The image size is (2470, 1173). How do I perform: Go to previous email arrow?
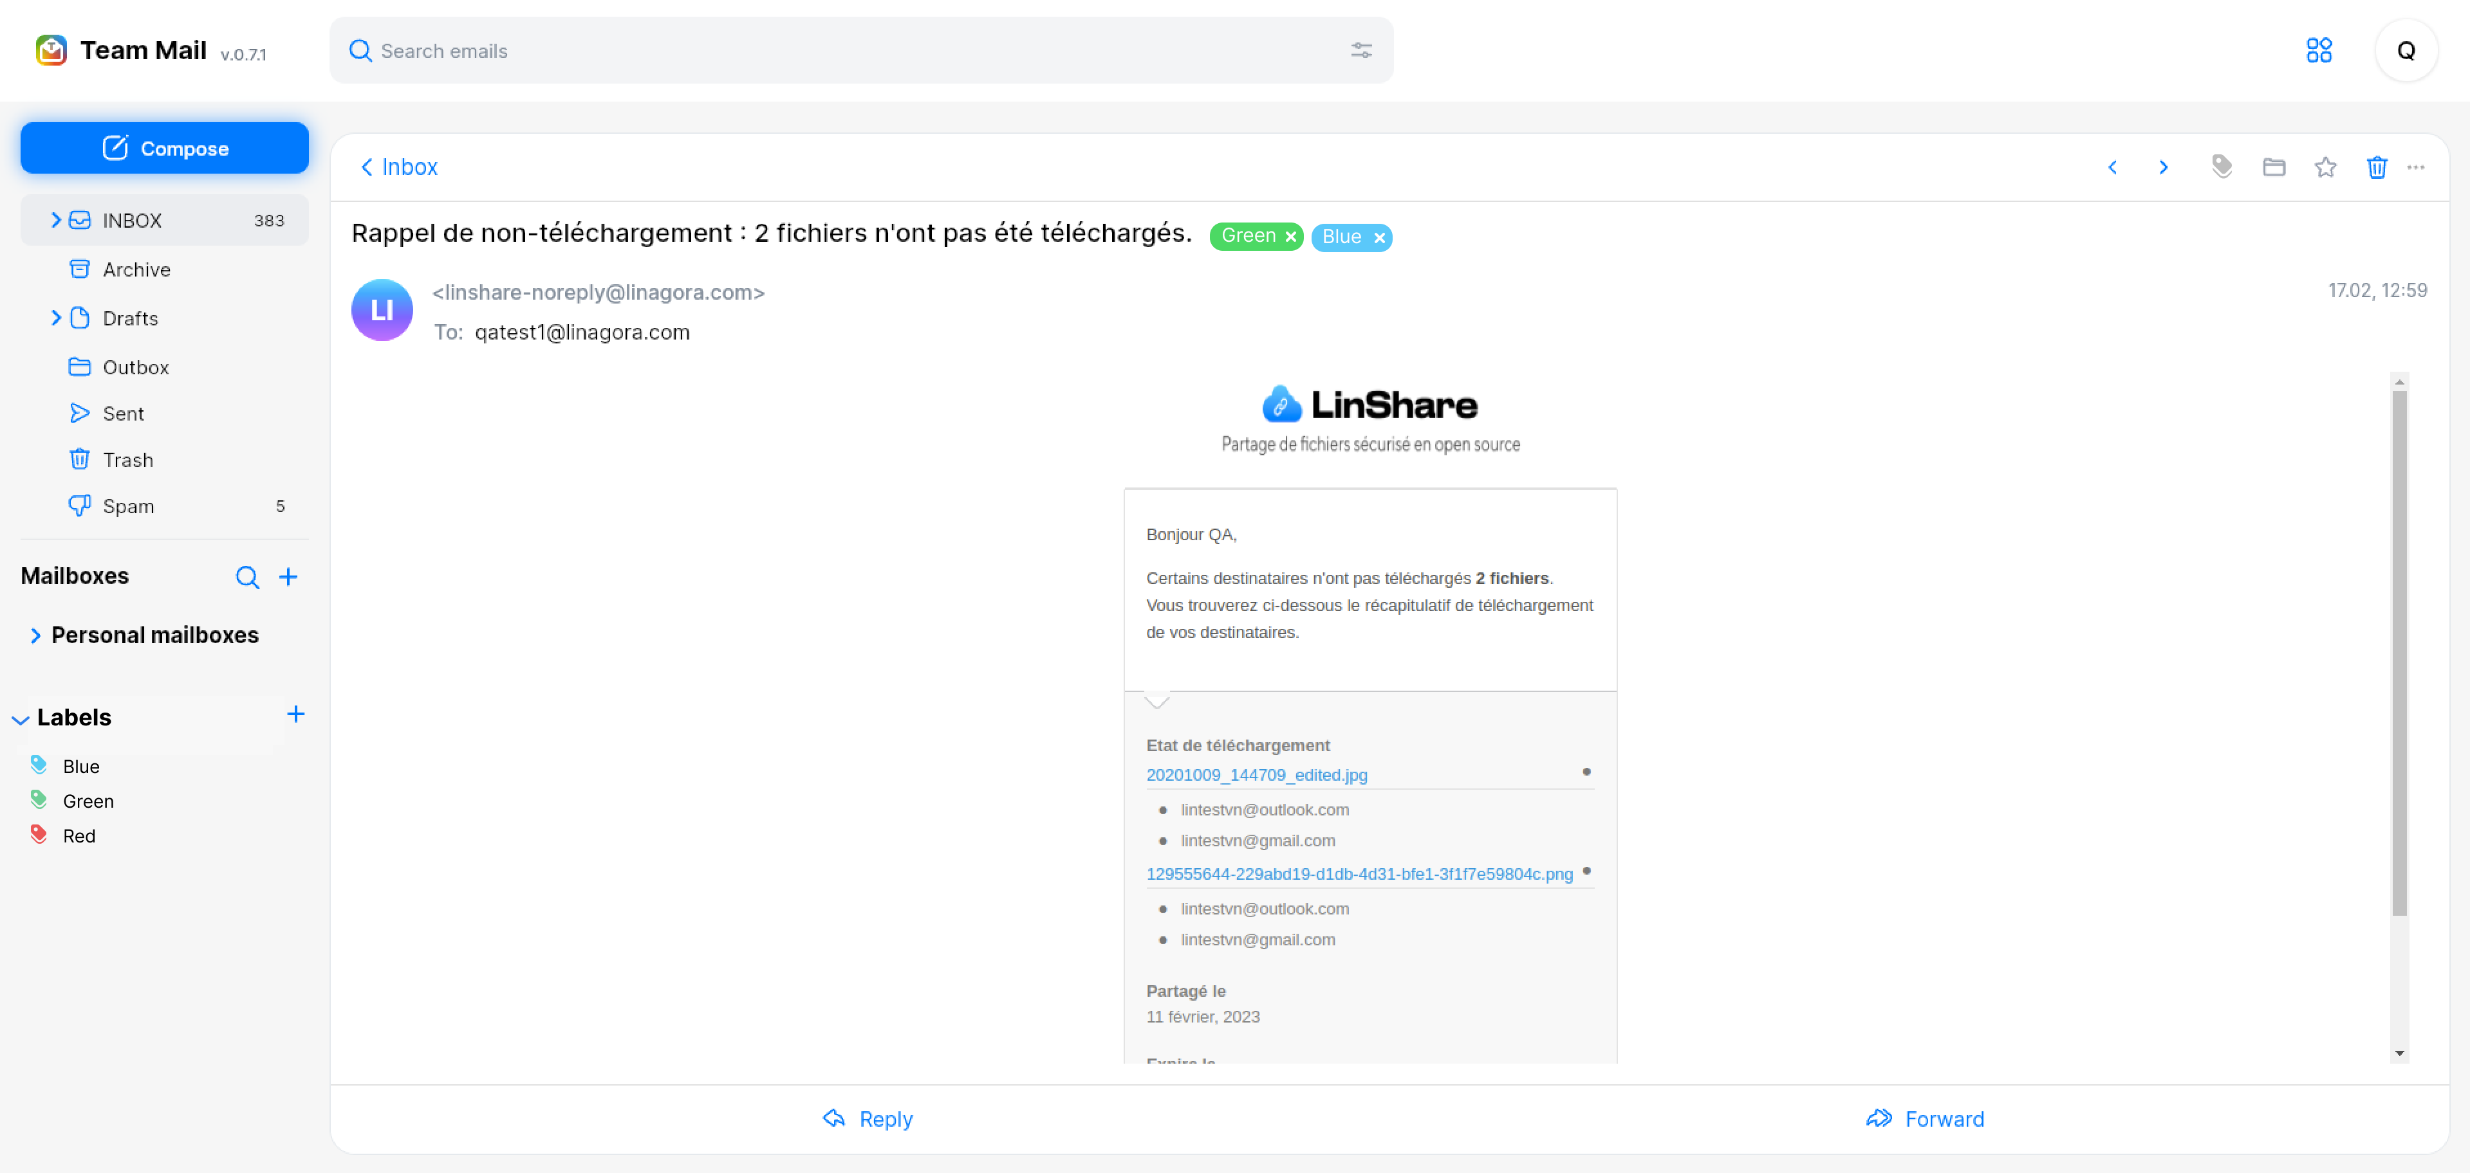2112,168
